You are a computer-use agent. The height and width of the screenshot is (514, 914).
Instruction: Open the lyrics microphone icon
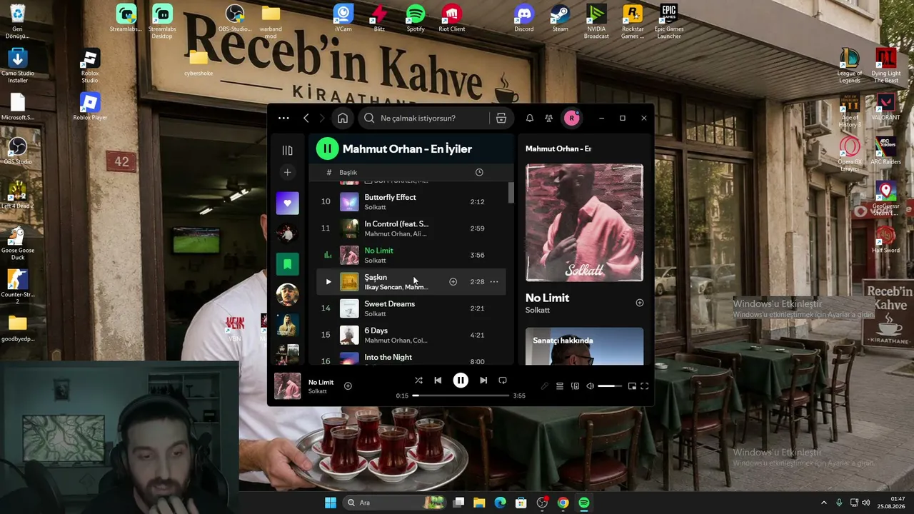[544, 386]
